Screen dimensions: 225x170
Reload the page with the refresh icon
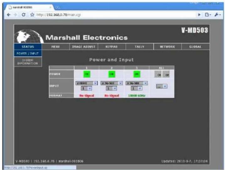tap(24, 15)
